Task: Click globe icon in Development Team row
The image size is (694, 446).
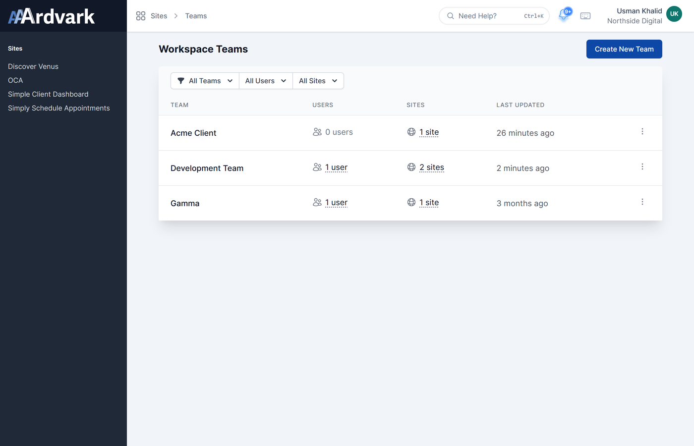Action: (x=411, y=167)
